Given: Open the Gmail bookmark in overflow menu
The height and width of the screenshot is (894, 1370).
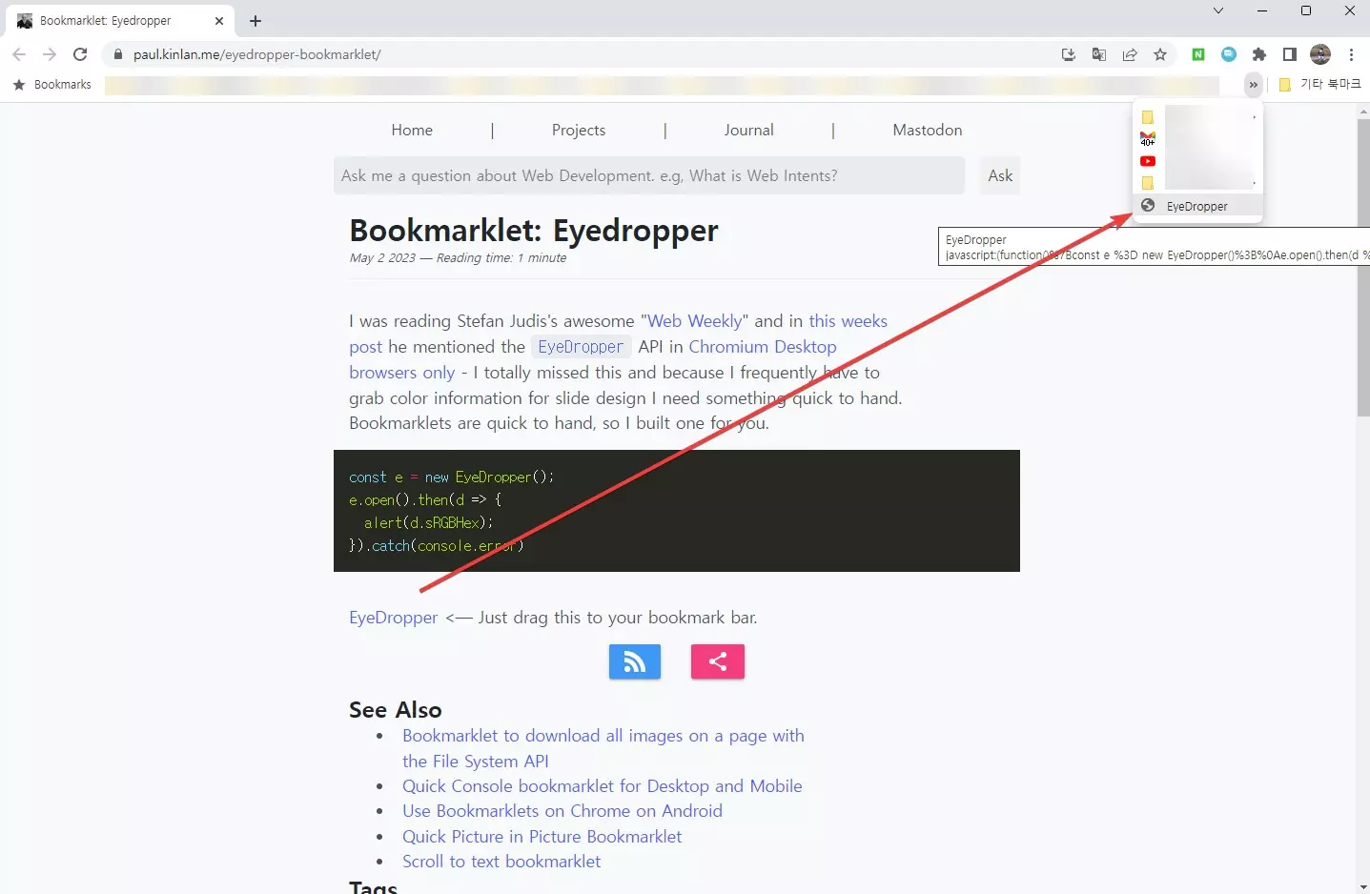Looking at the screenshot, I should pyautogui.click(x=1148, y=139).
